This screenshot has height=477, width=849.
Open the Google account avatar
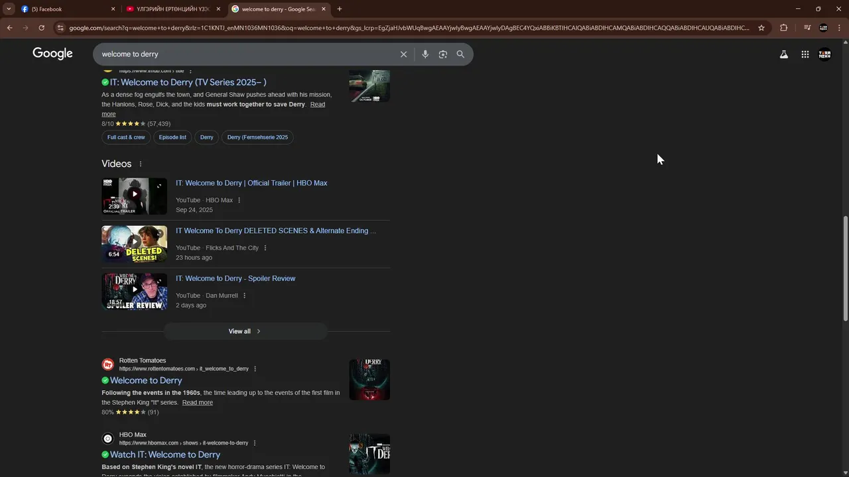coord(824,54)
